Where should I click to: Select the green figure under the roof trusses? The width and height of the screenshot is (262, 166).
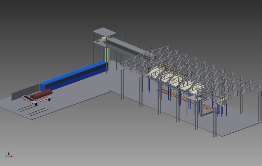166,68
